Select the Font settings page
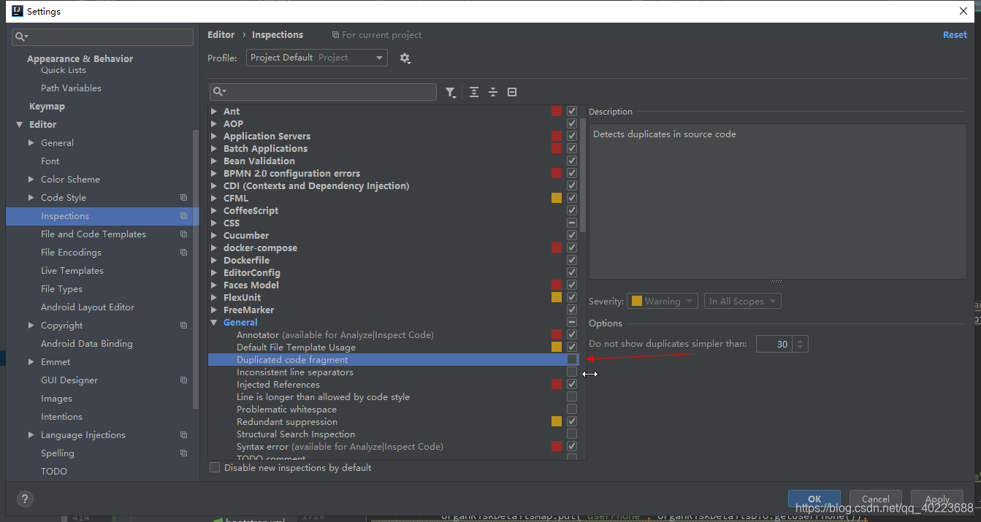This screenshot has width=981, height=522. pos(50,161)
